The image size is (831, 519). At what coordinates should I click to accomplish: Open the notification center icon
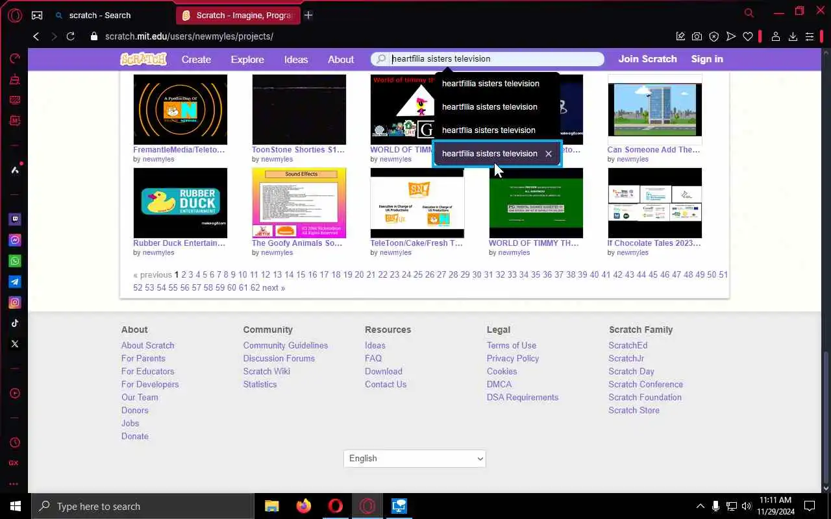point(810,506)
